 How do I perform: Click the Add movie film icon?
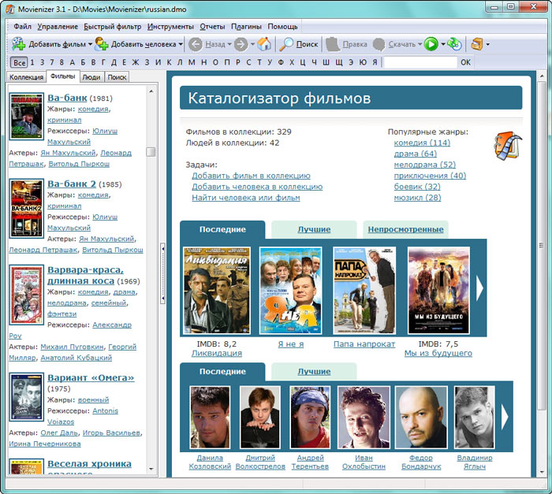point(18,44)
